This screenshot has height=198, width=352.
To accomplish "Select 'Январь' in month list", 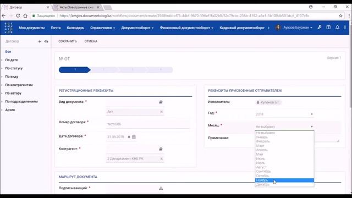I will (x=284, y=137).
